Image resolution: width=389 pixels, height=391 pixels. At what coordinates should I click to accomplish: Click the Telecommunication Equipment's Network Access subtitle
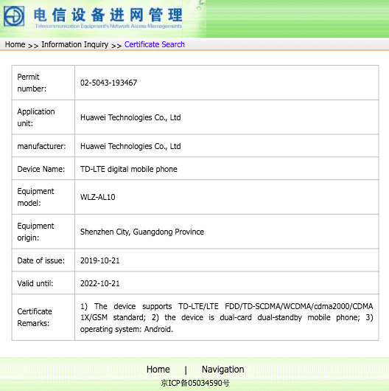click(108, 26)
